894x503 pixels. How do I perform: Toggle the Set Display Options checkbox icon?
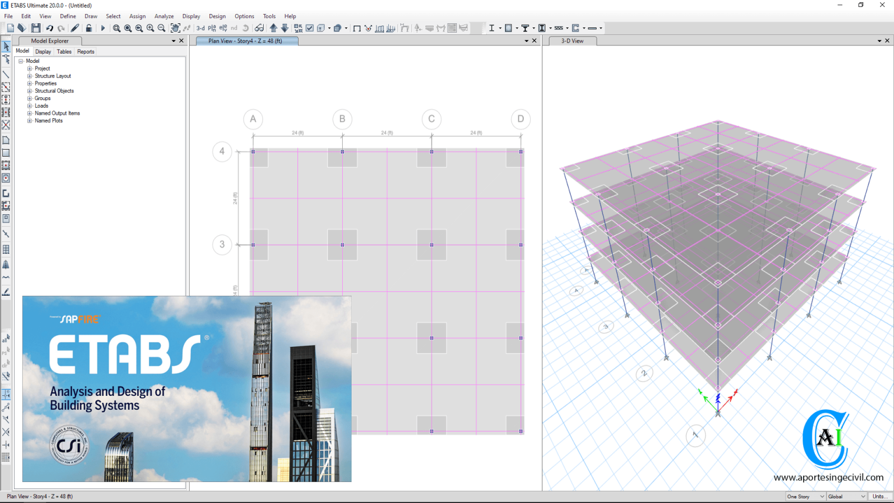point(310,28)
